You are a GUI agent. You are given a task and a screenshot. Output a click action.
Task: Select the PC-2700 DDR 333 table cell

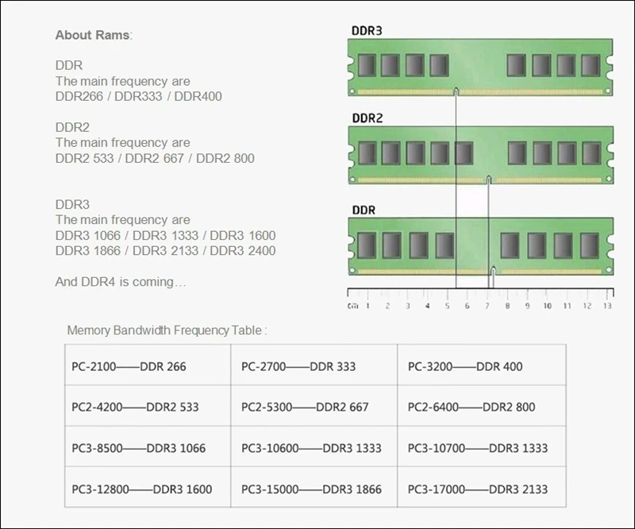(314, 365)
